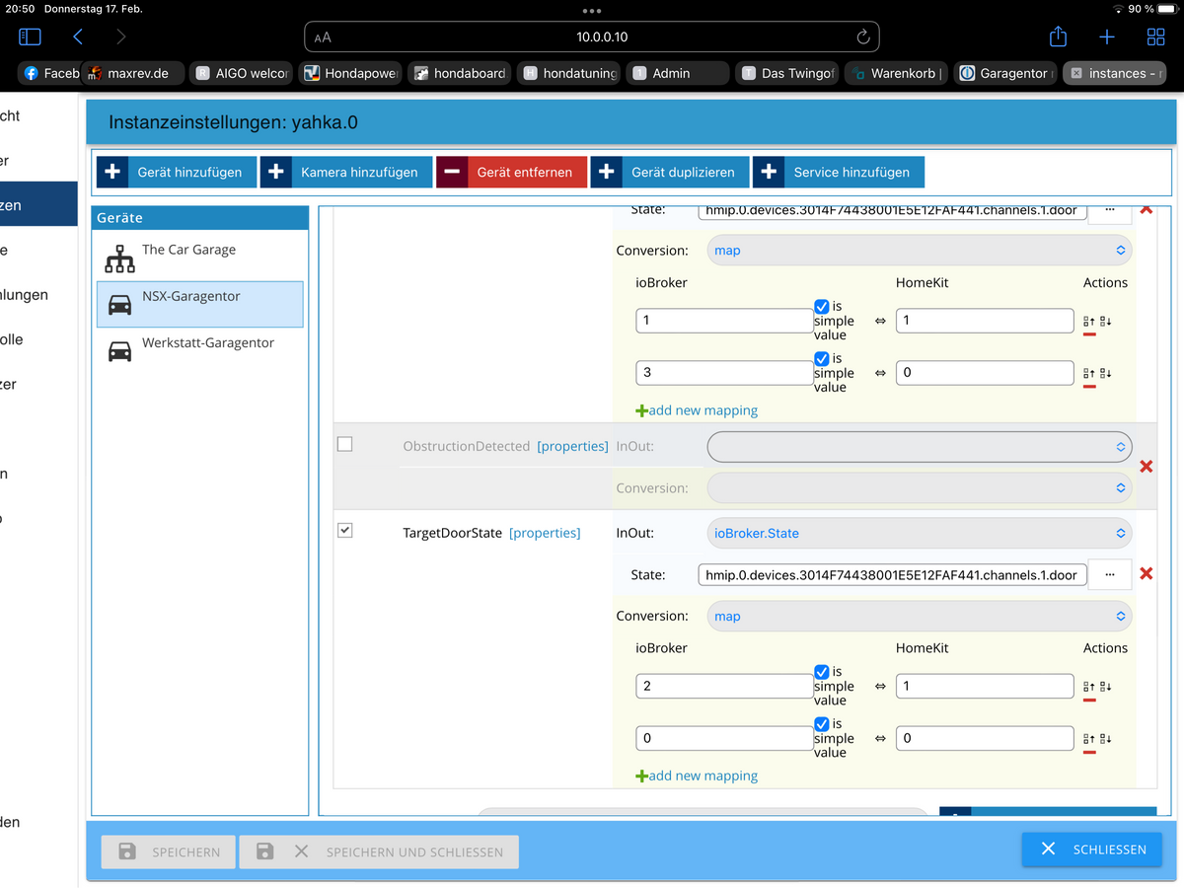
Task: Open TargetDoorState properties link
Action: tap(545, 533)
